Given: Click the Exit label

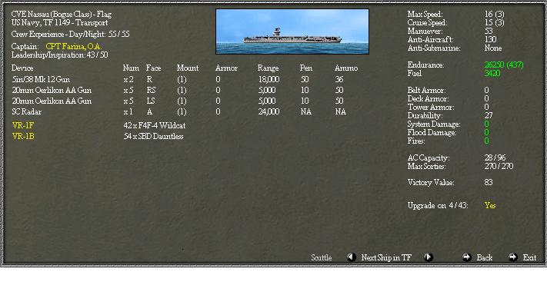Looking at the screenshot, I should click(529, 257).
